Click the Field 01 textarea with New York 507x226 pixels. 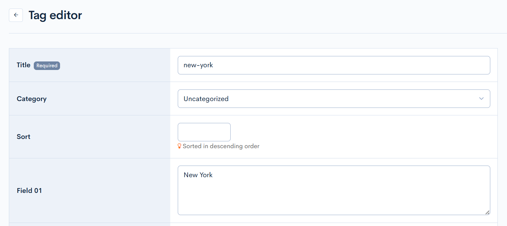click(334, 190)
